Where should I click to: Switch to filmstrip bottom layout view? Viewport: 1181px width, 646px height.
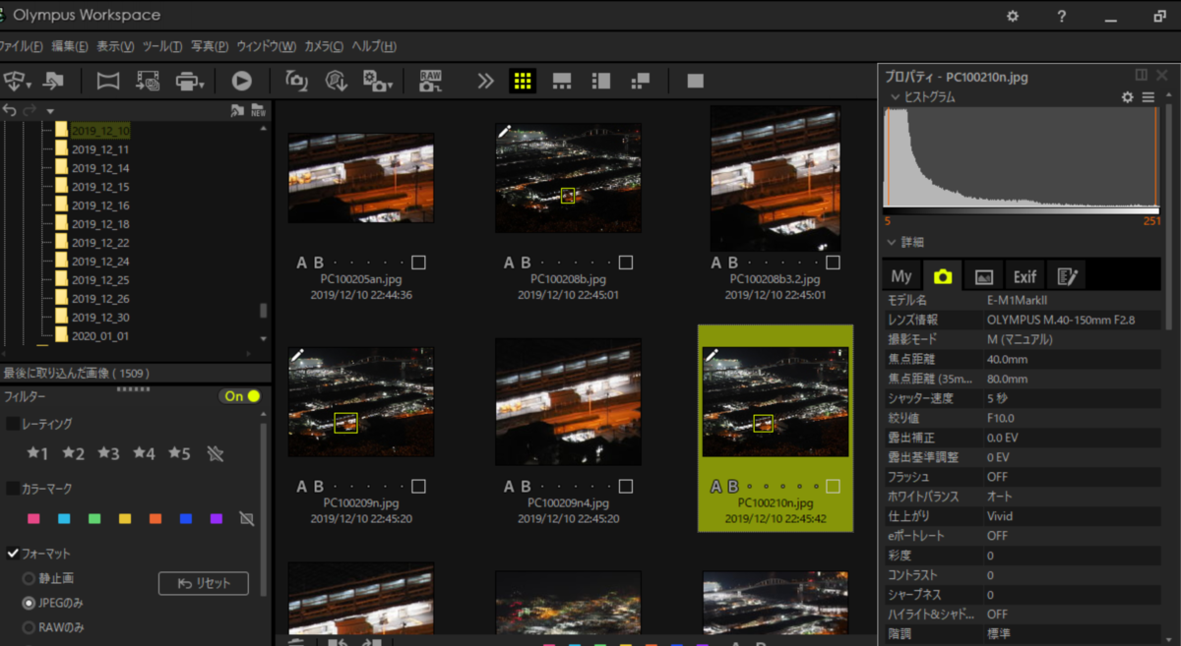562,82
